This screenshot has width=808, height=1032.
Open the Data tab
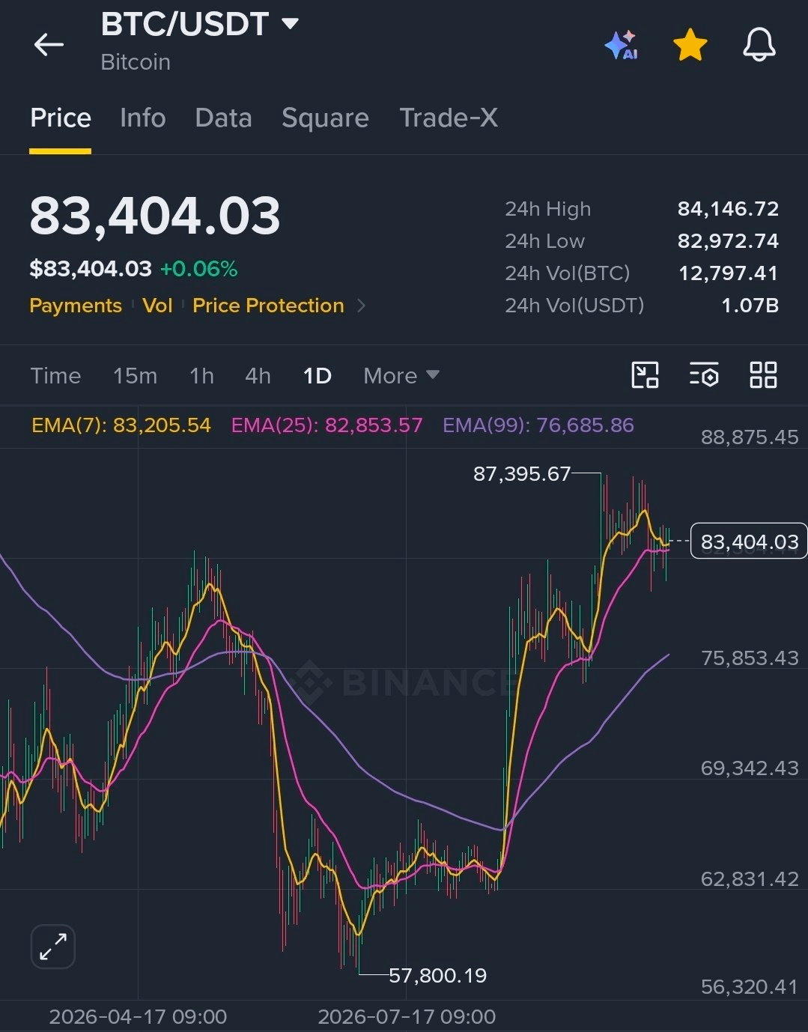pos(223,118)
